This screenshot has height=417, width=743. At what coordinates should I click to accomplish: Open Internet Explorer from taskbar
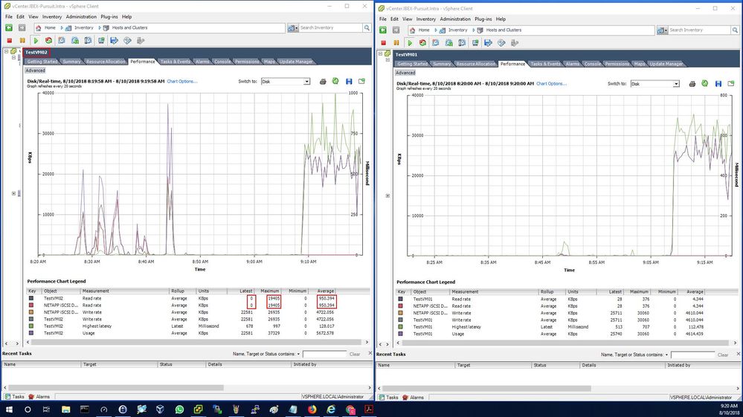331,410
